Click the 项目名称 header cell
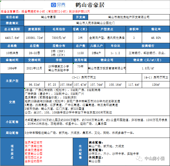The image size is (170, 166). [x=12, y=17]
